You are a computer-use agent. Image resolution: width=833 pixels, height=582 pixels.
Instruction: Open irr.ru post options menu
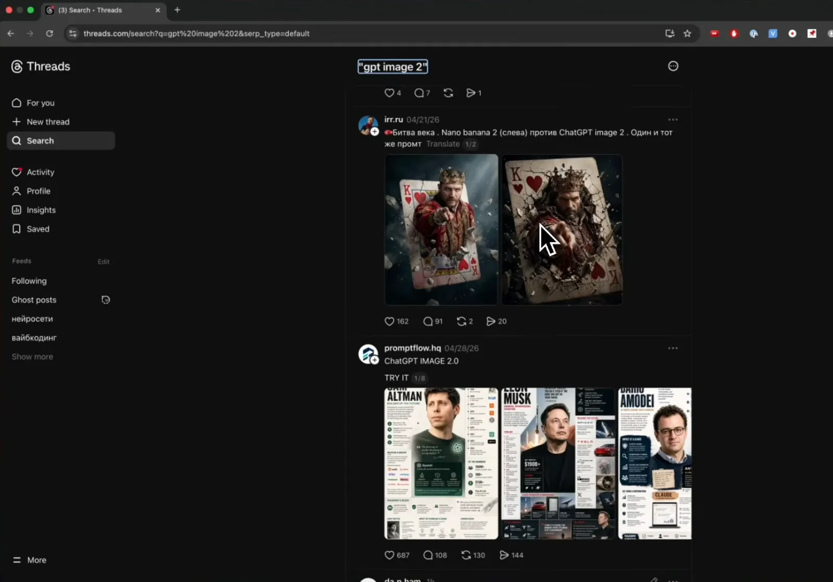pyautogui.click(x=673, y=120)
